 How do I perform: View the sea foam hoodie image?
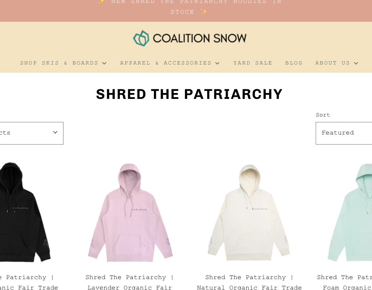pyautogui.click(x=350, y=212)
